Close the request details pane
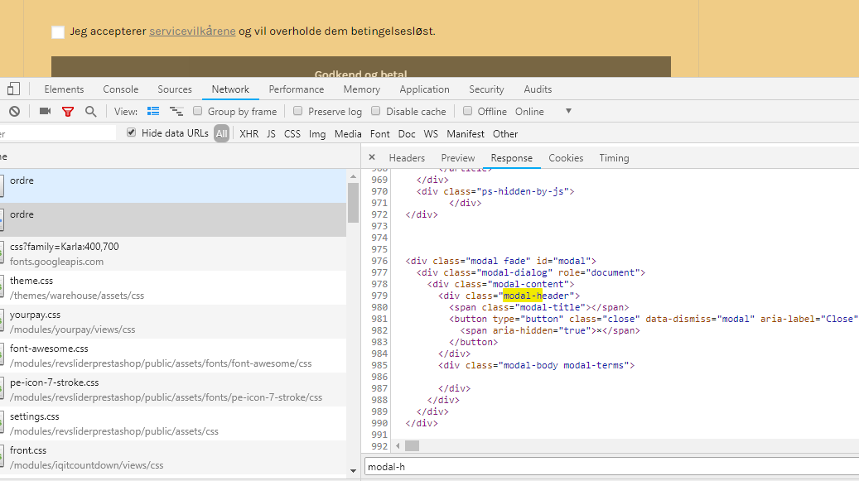 pyautogui.click(x=372, y=157)
